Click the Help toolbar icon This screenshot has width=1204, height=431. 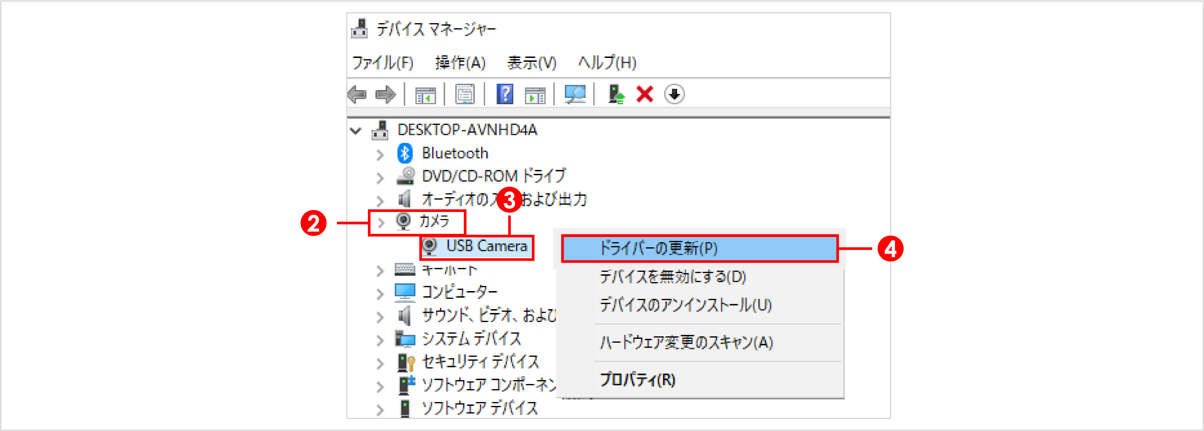tap(505, 94)
